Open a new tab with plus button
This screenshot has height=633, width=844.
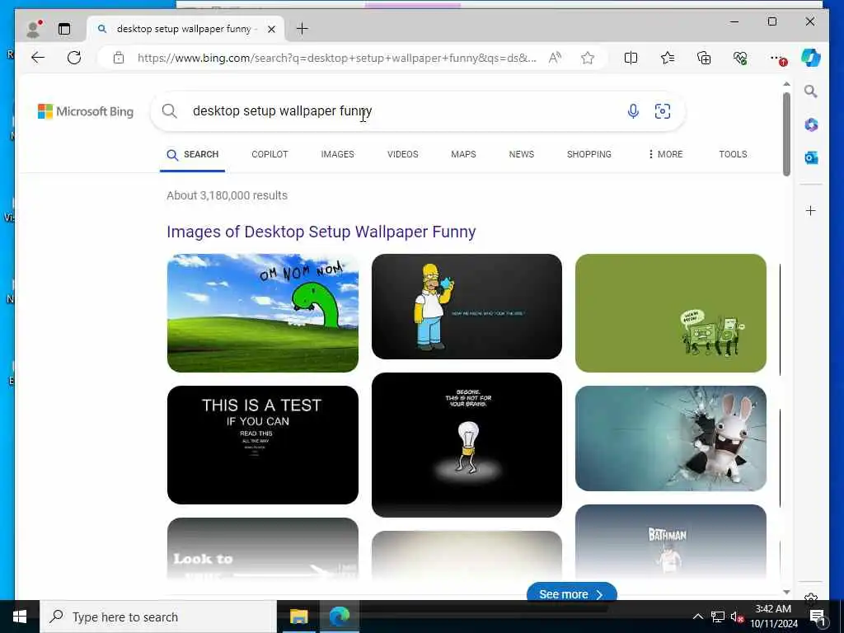(302, 29)
